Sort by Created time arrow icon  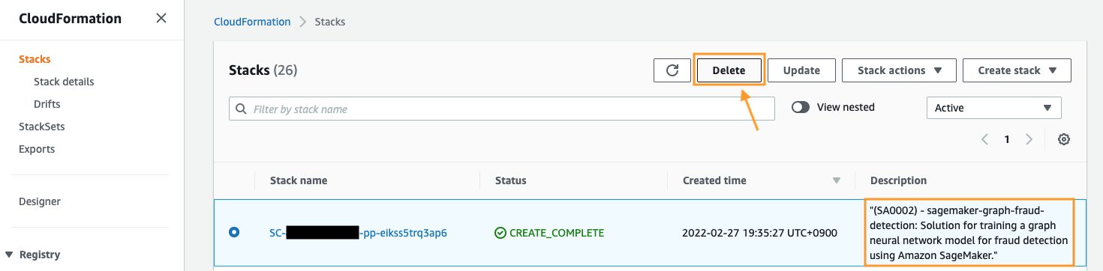tap(837, 181)
